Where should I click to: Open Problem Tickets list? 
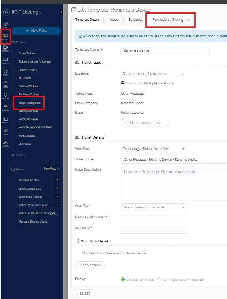pos(29,94)
